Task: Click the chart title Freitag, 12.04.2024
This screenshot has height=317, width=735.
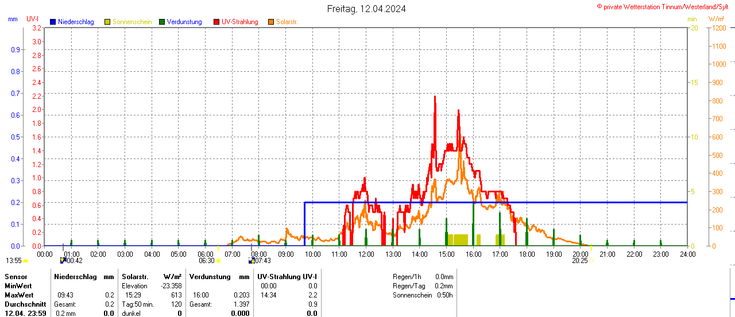Action: tap(366, 9)
